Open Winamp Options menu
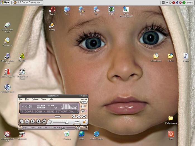This screenshot has width=195, height=146. (x=35, y=99)
